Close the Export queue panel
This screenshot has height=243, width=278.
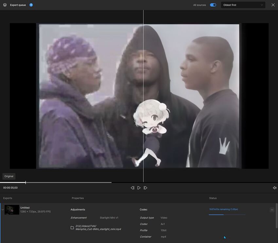pos(273,5)
